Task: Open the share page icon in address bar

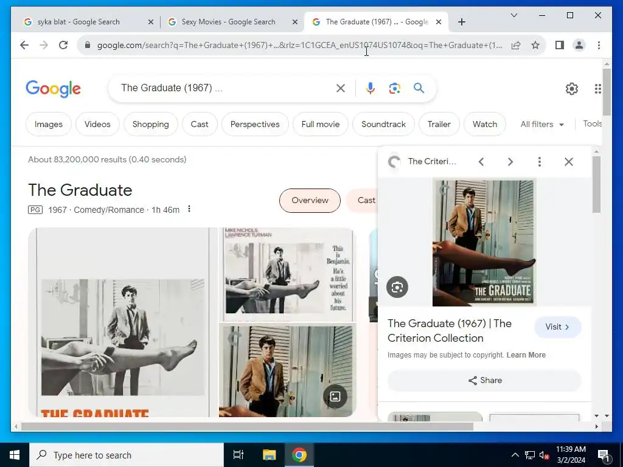Action: (x=516, y=45)
